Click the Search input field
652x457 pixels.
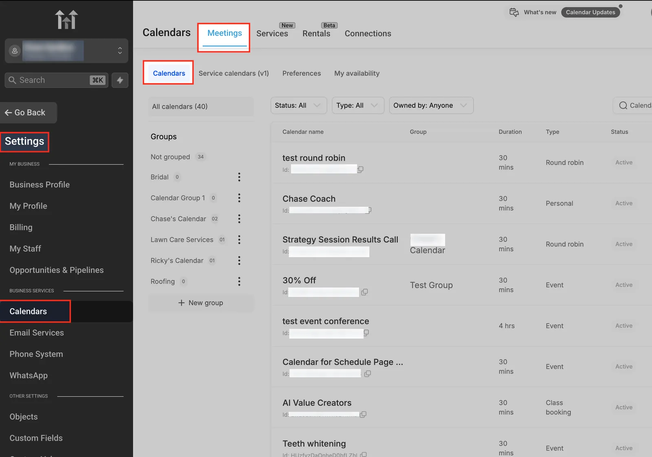(57, 80)
